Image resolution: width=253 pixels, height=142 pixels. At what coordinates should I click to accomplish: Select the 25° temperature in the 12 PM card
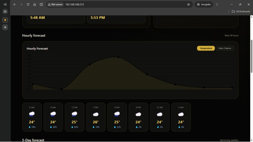tap(74, 122)
